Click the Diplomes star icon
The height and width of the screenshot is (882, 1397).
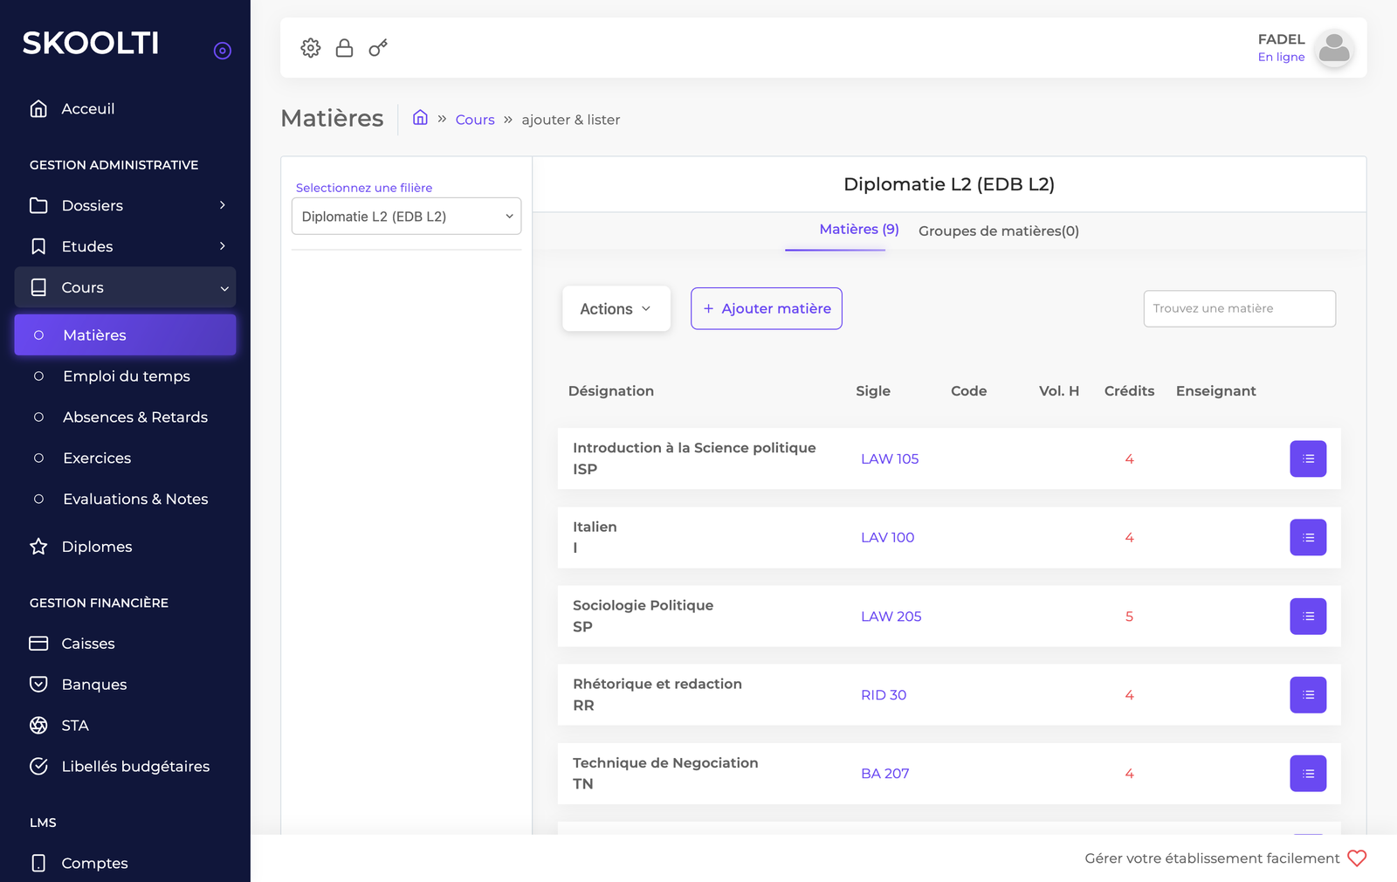(38, 546)
